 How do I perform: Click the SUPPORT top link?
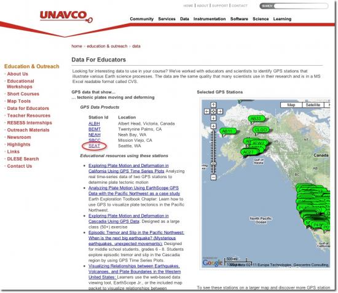coord(220,6)
